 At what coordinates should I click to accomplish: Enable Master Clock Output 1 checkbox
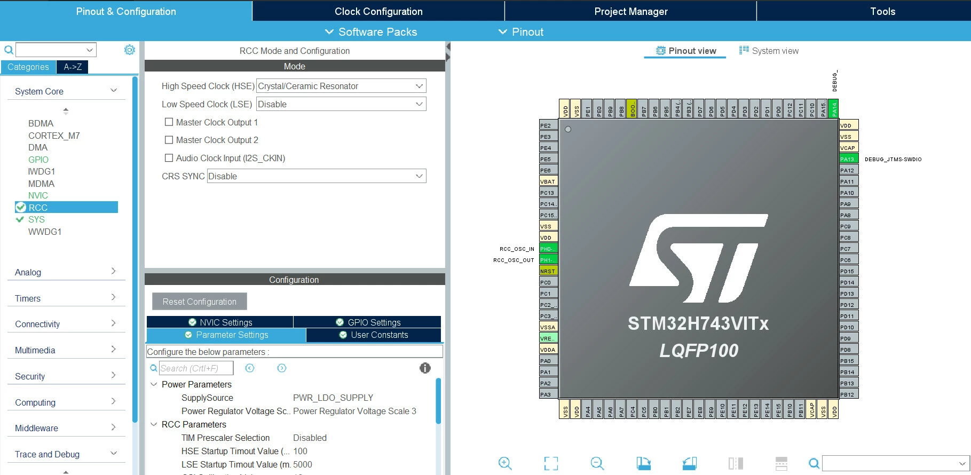(x=169, y=122)
